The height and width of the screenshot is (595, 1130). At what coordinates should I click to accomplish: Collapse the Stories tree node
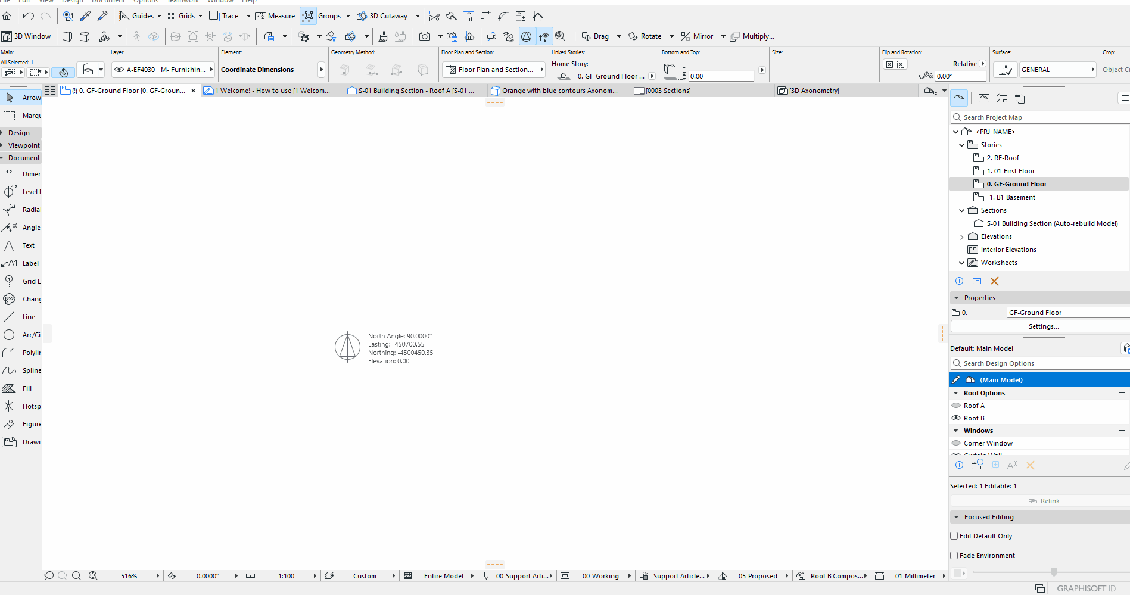961,145
